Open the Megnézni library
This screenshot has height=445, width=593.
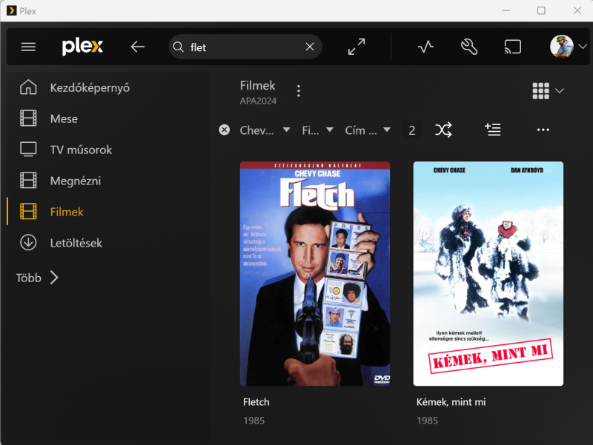click(x=76, y=181)
